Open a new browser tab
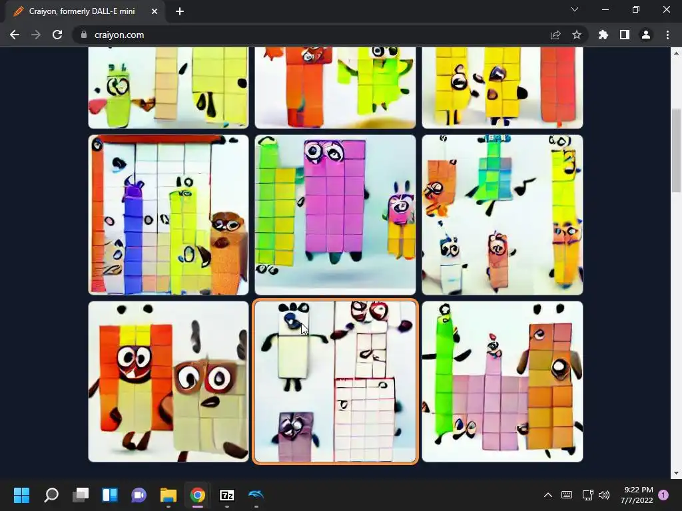 (180, 11)
